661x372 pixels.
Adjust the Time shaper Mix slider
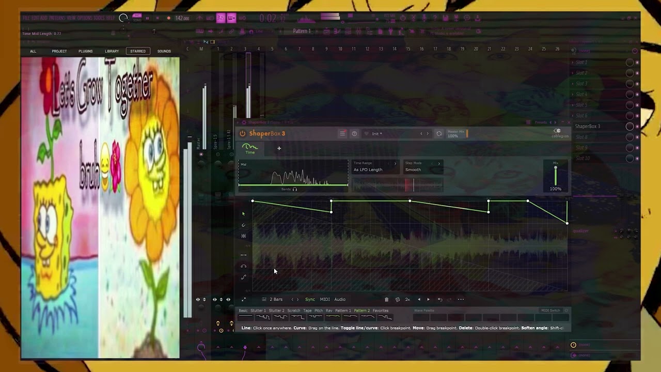[556, 176]
